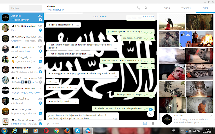Viewport: 215px width, 134px height.
Task: Open the Abu Loet chat in sidebar
Action: coord(22,18)
